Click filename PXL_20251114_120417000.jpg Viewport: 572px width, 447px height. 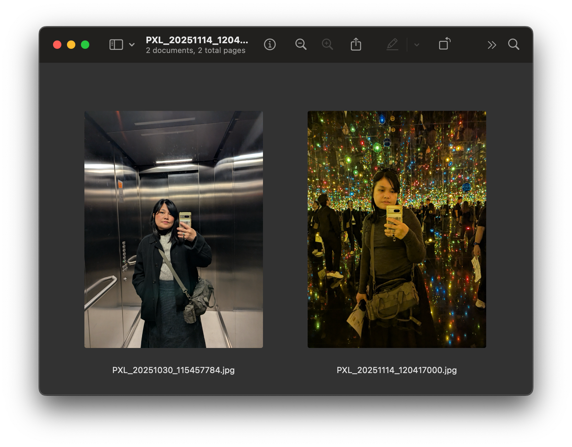pyautogui.click(x=397, y=370)
